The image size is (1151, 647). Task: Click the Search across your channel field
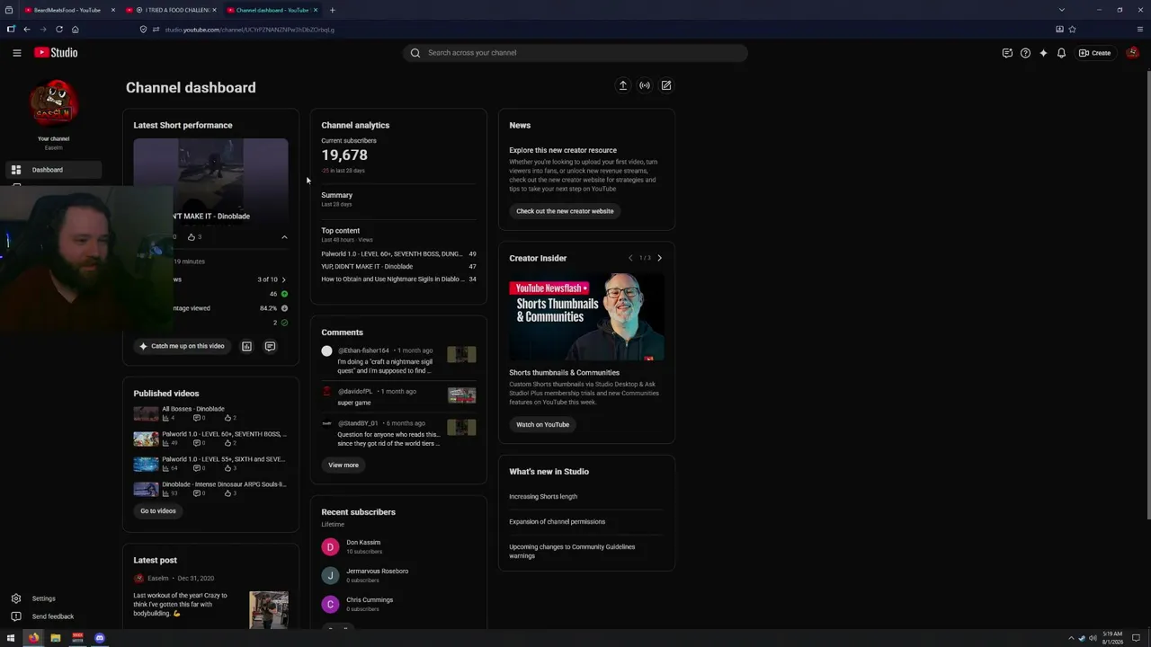click(x=575, y=53)
